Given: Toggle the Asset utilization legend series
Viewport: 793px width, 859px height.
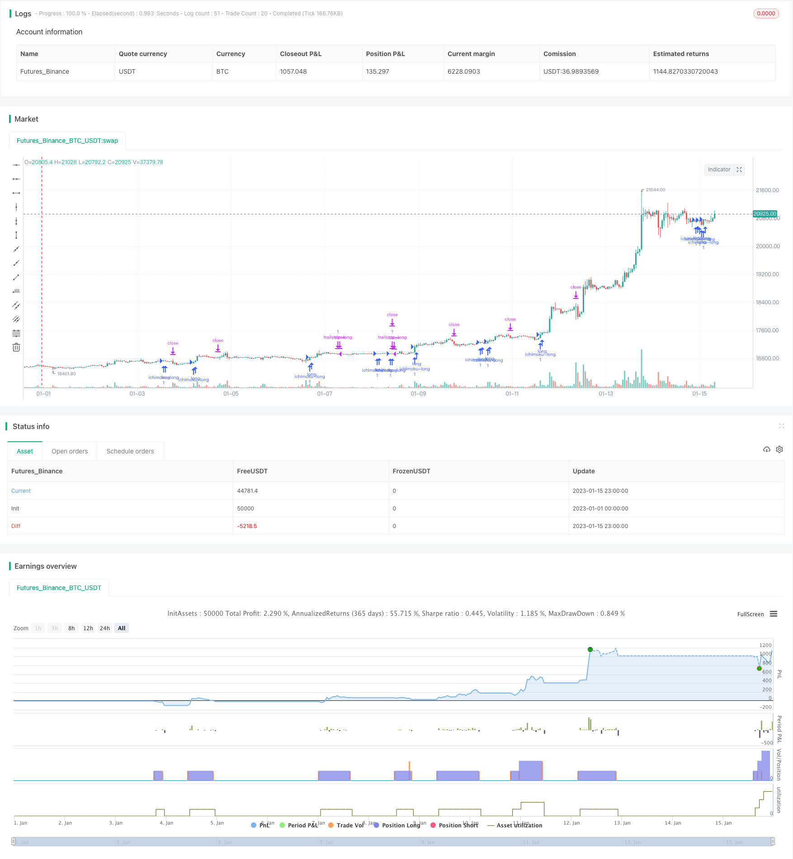Looking at the screenshot, I should click(x=515, y=825).
